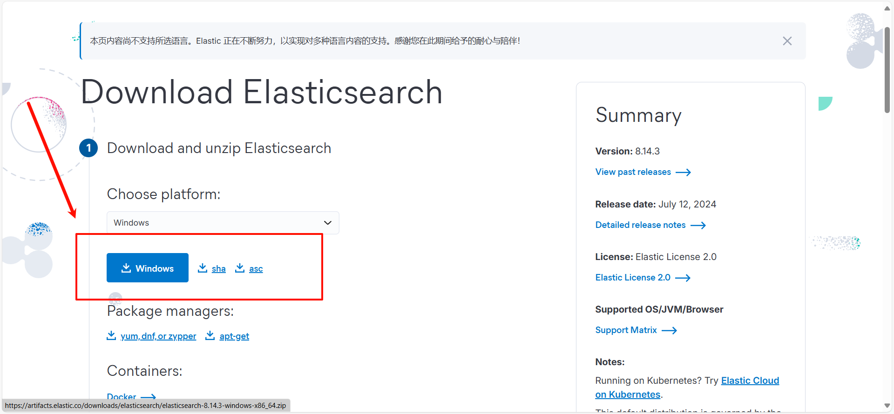Viewport: 894px width, 414px height.
Task: Click the download icon next to apt-get
Action: (210, 336)
